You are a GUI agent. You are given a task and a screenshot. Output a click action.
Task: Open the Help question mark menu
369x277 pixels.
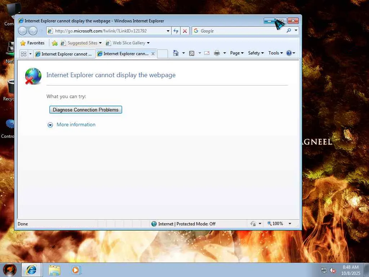click(x=291, y=53)
